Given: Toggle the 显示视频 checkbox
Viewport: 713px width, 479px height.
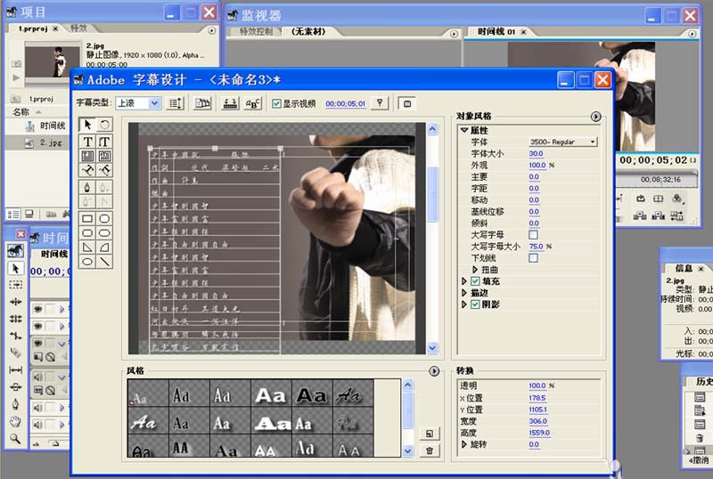Looking at the screenshot, I should pos(276,103).
